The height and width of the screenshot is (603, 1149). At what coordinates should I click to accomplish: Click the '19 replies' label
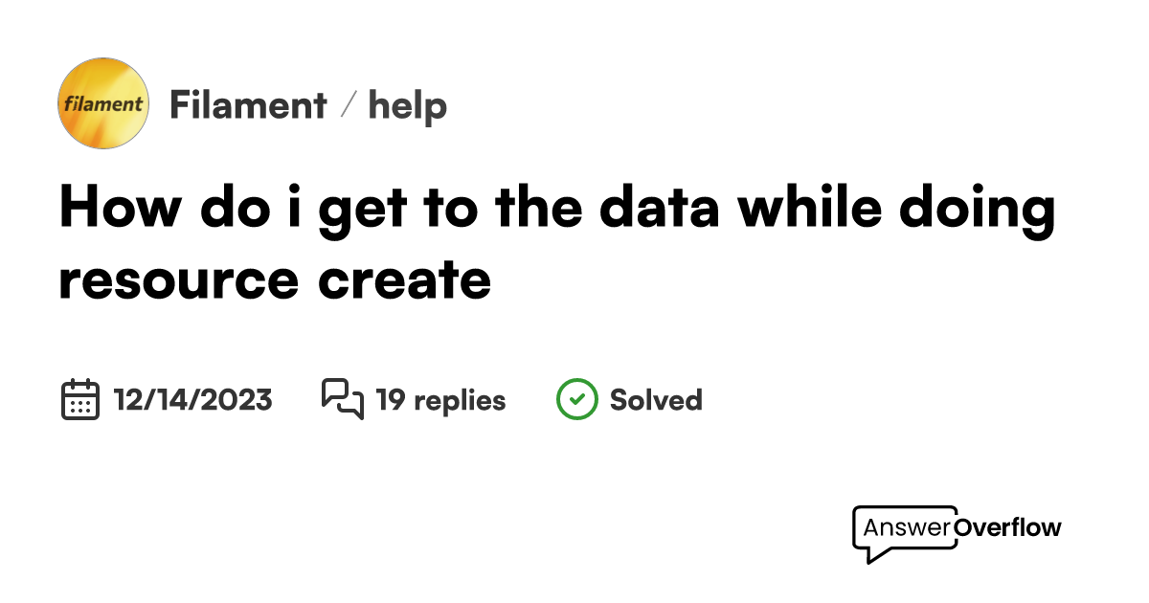pos(440,400)
